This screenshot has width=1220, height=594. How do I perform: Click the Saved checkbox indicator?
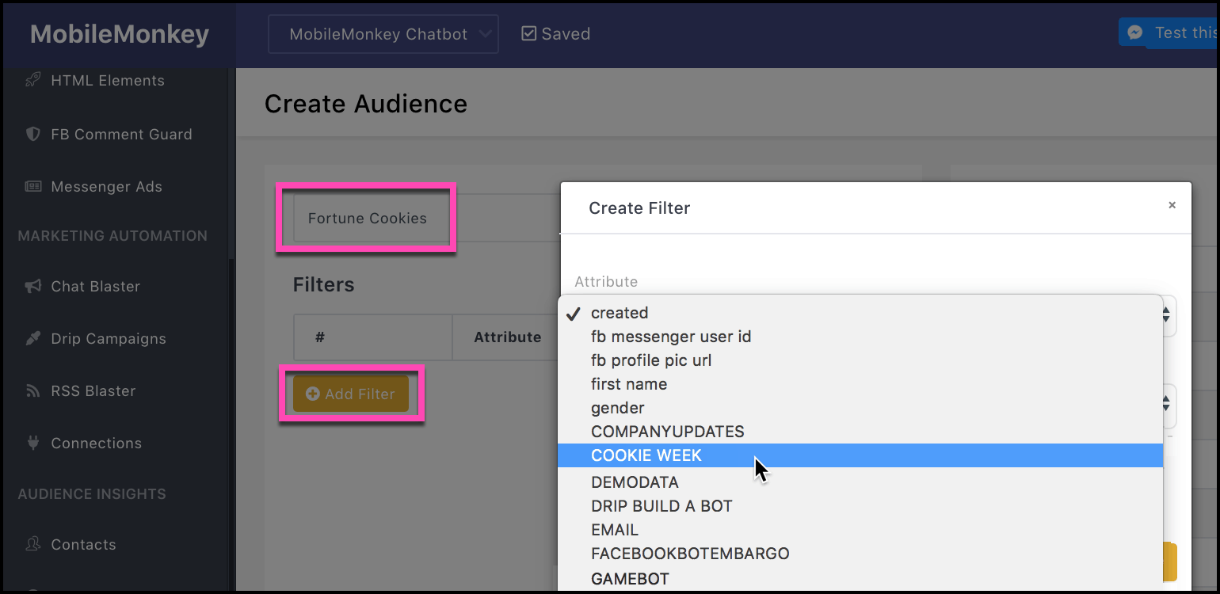pos(528,33)
